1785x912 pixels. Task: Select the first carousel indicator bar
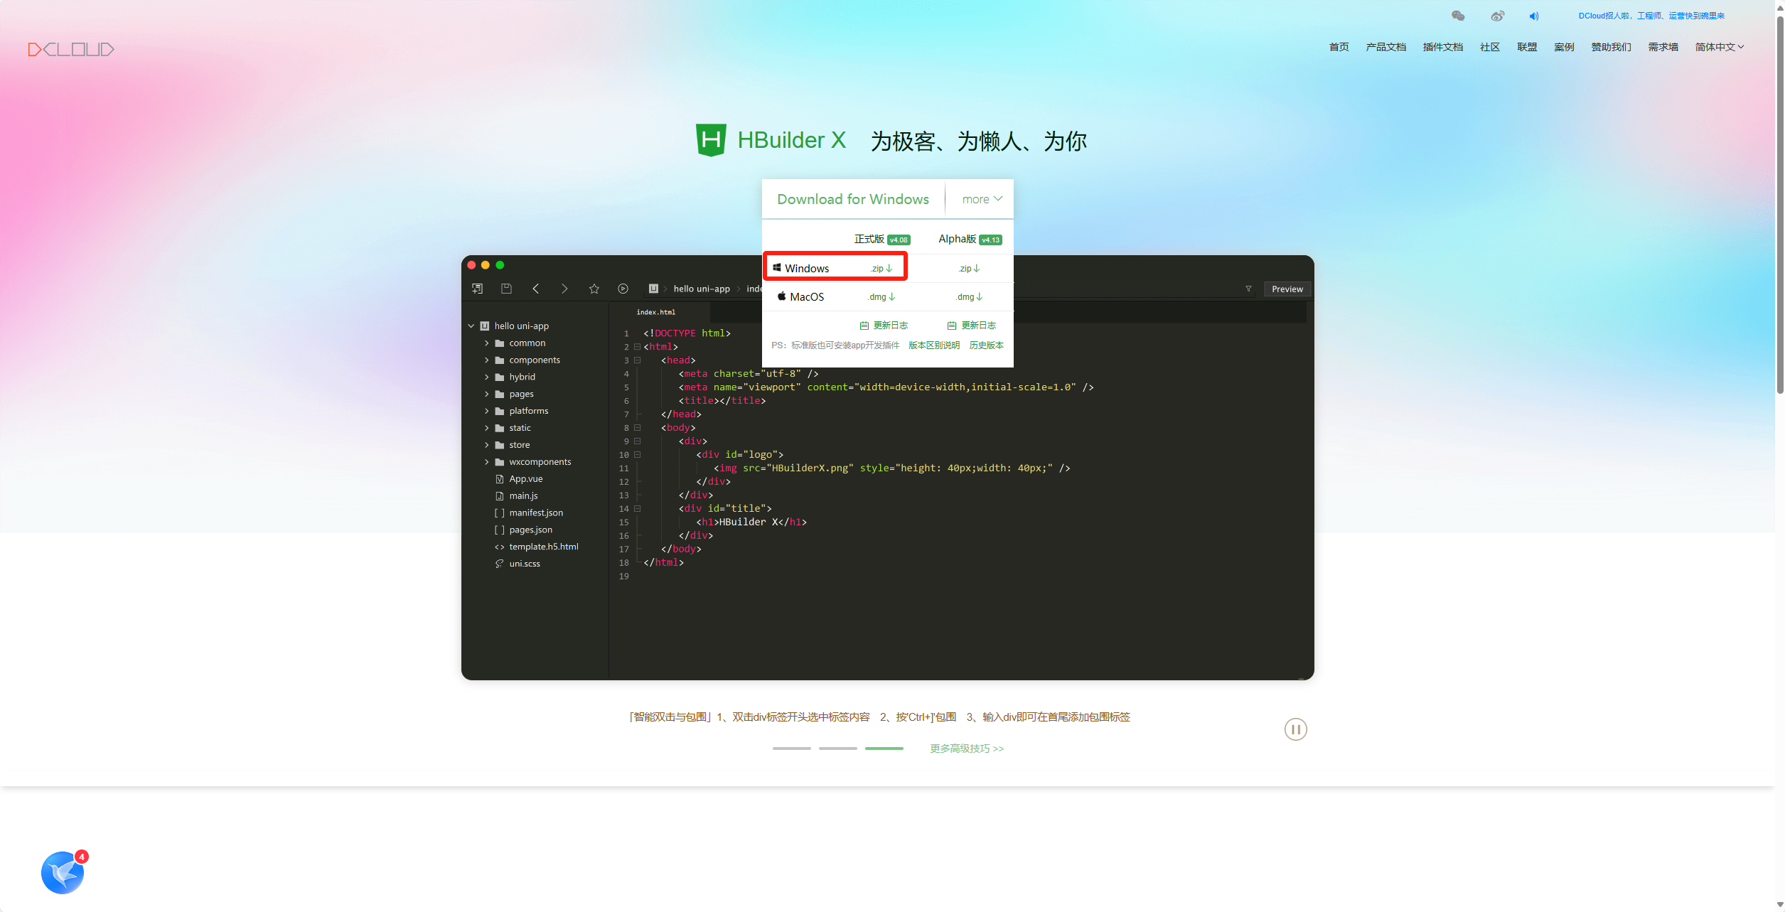click(x=791, y=749)
